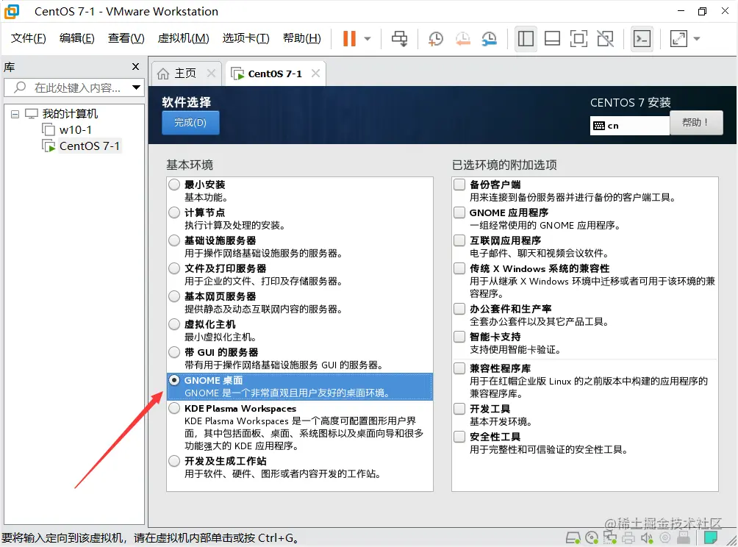Enter full screen mode icon
Viewport: 738px width, 547px height.
[x=578, y=39]
